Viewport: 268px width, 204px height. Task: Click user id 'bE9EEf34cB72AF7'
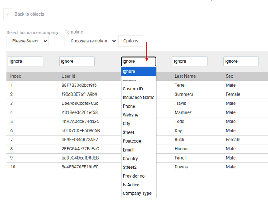[80, 140]
